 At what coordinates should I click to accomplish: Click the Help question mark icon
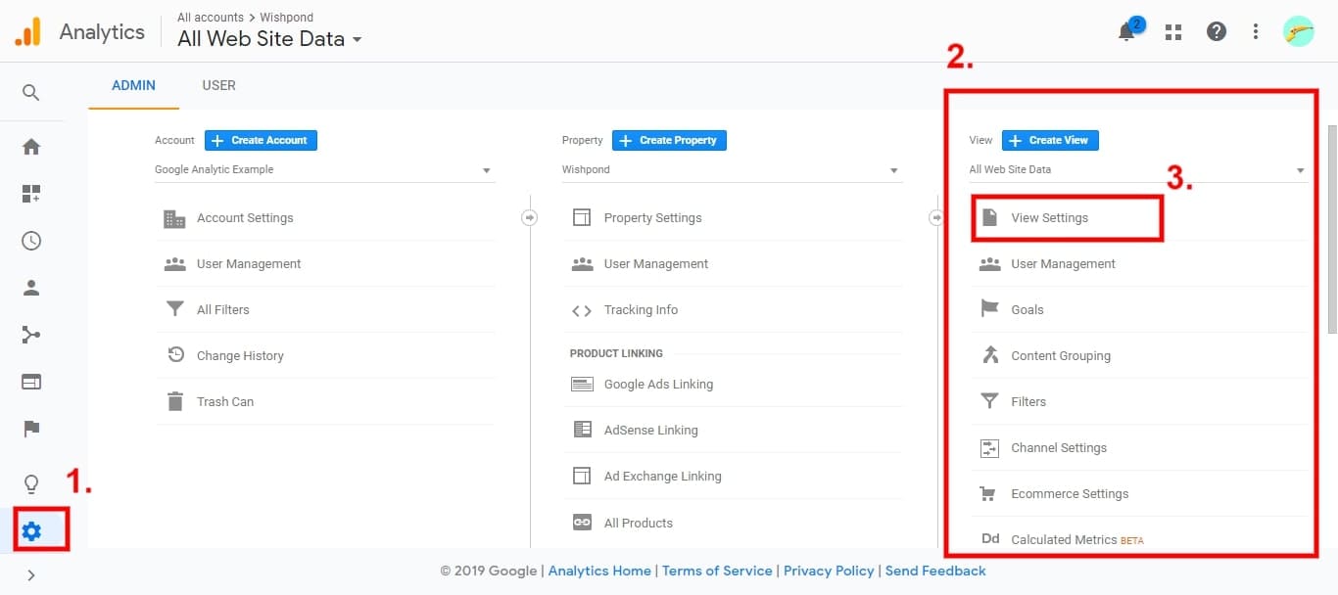[1216, 32]
